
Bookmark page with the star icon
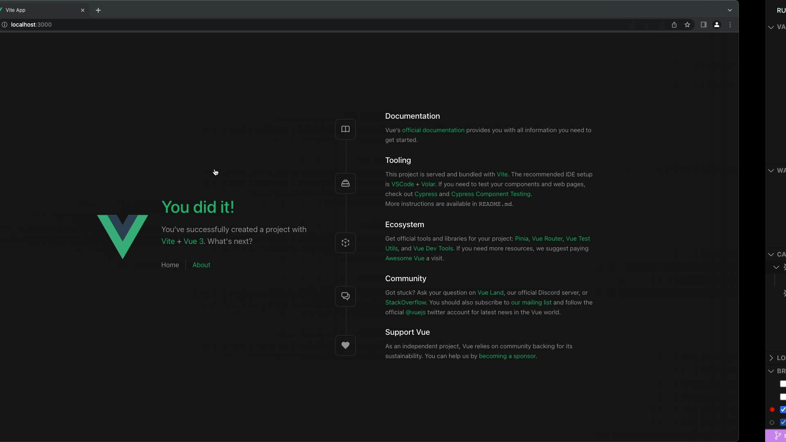point(687,25)
